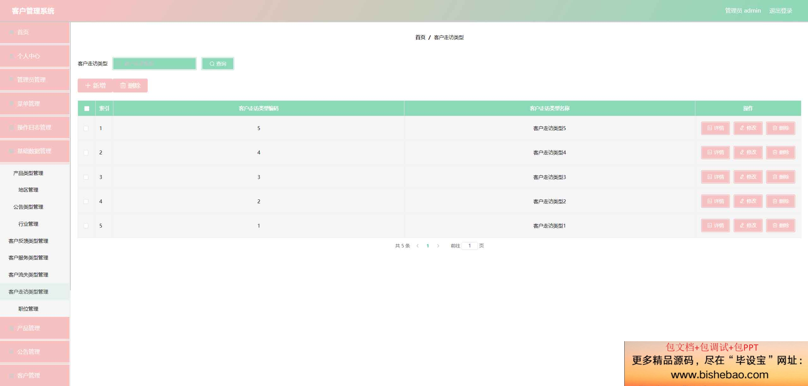
Task: Select 客户走访类型管理 submenu item
Action: tap(35, 292)
